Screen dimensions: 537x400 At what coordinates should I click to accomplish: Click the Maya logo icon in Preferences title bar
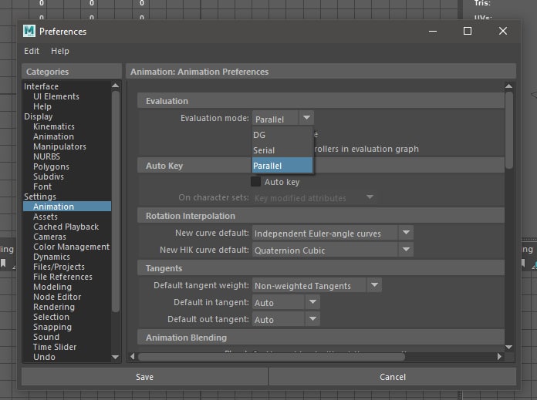pyautogui.click(x=29, y=31)
